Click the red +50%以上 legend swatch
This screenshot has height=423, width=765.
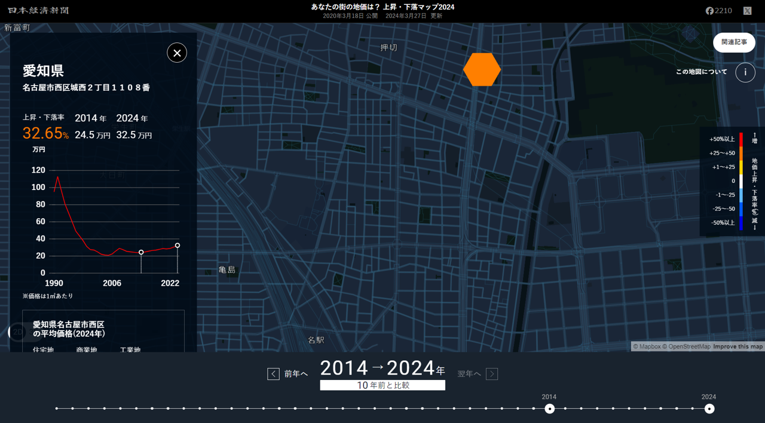click(x=741, y=139)
